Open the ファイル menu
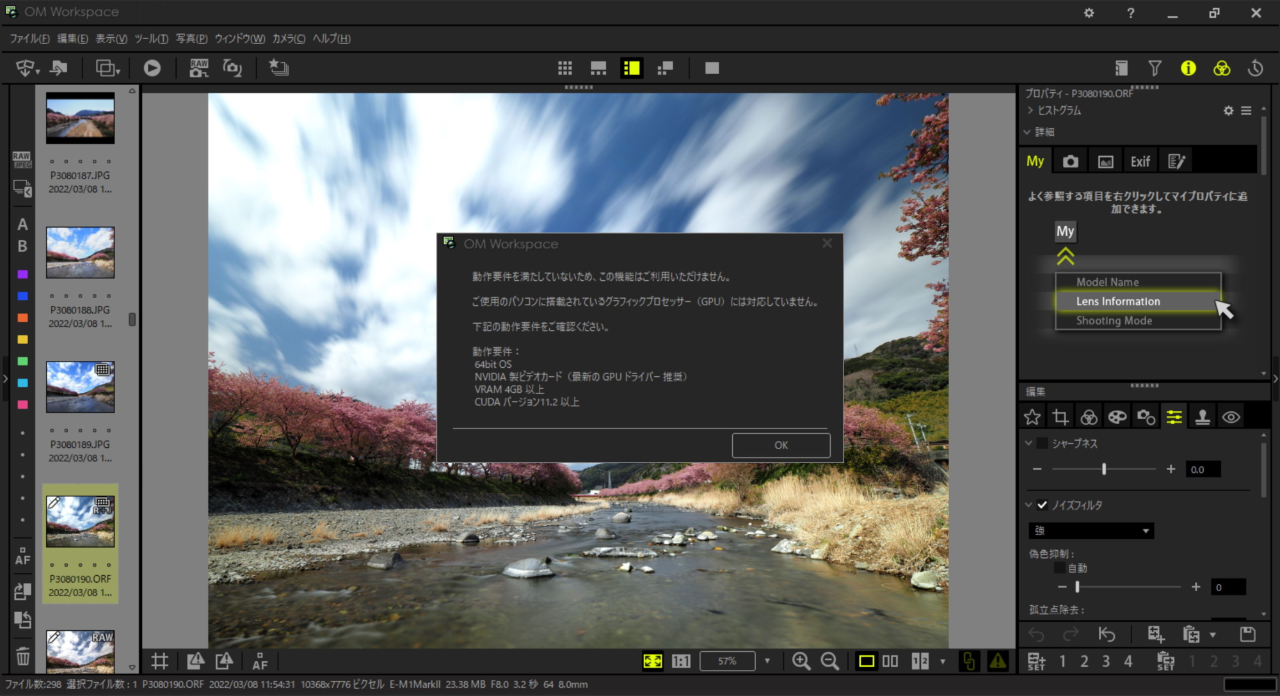 click(29, 38)
